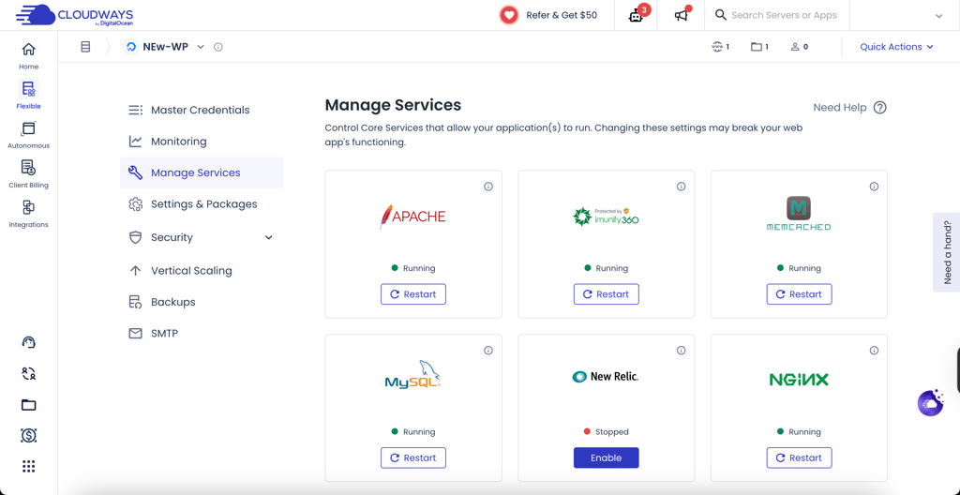Click the MySQL logo
Screen dimensions: 960x495
coord(412,375)
